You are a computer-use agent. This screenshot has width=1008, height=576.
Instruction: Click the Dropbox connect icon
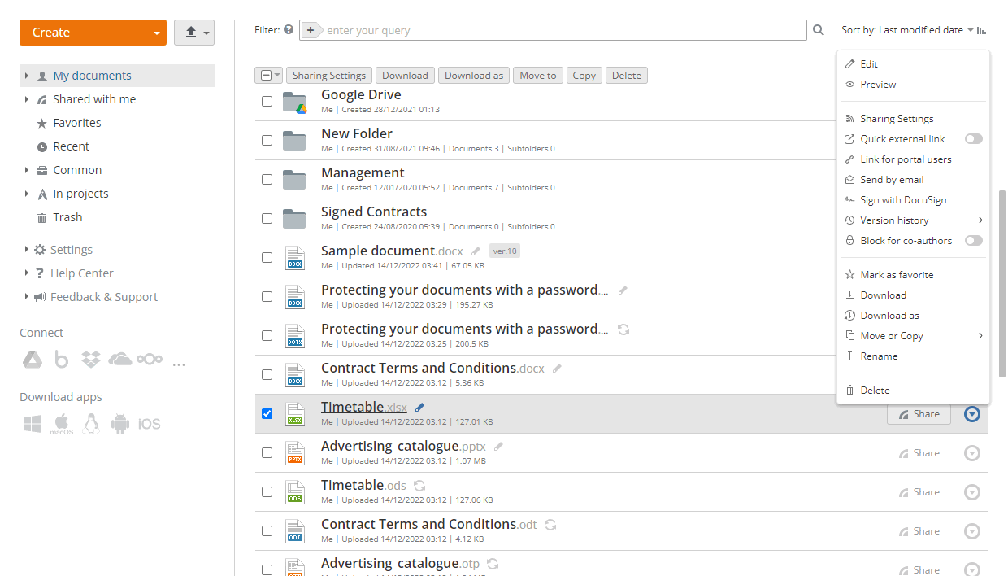(90, 359)
